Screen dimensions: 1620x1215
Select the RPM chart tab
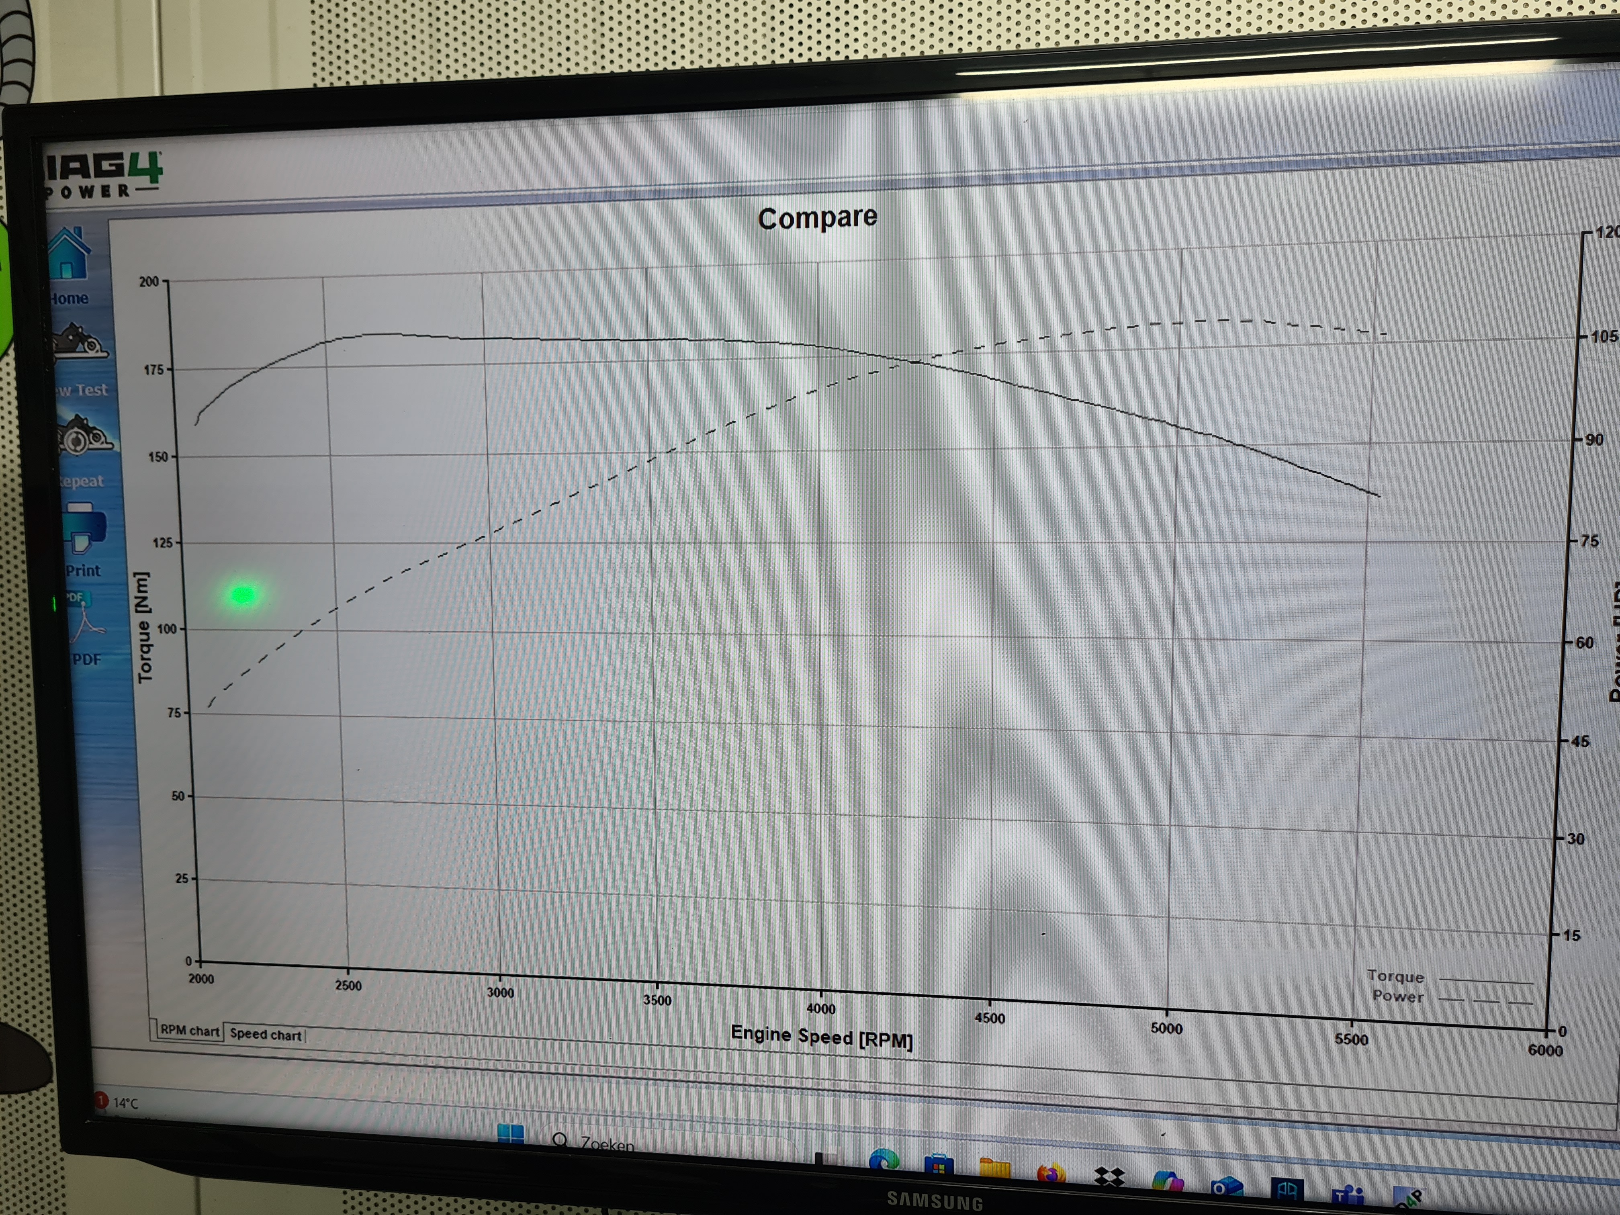[189, 1031]
